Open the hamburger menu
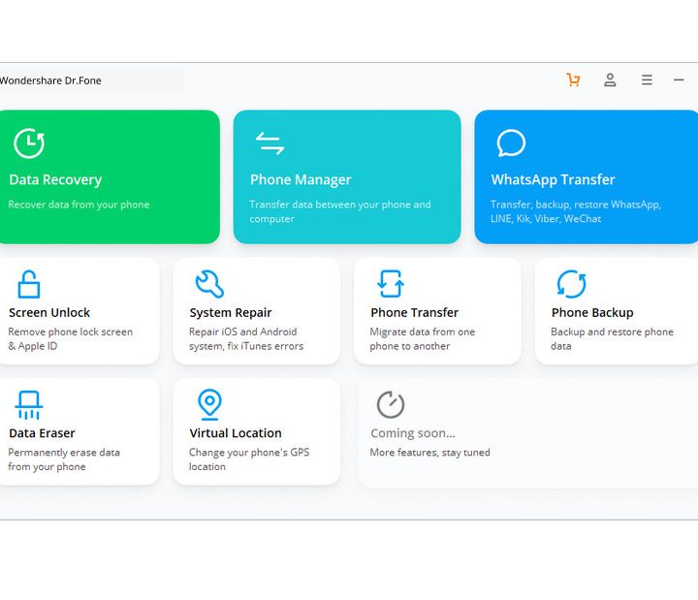 tap(647, 80)
